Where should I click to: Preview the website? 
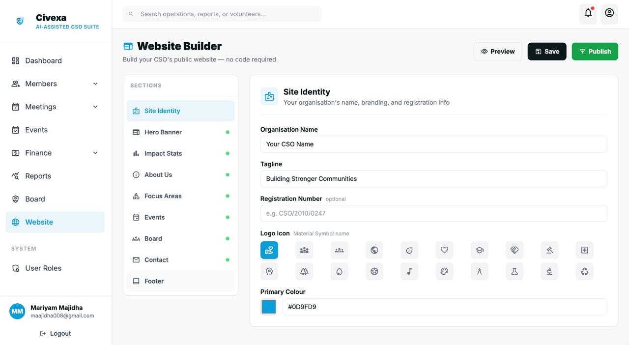pyautogui.click(x=497, y=51)
